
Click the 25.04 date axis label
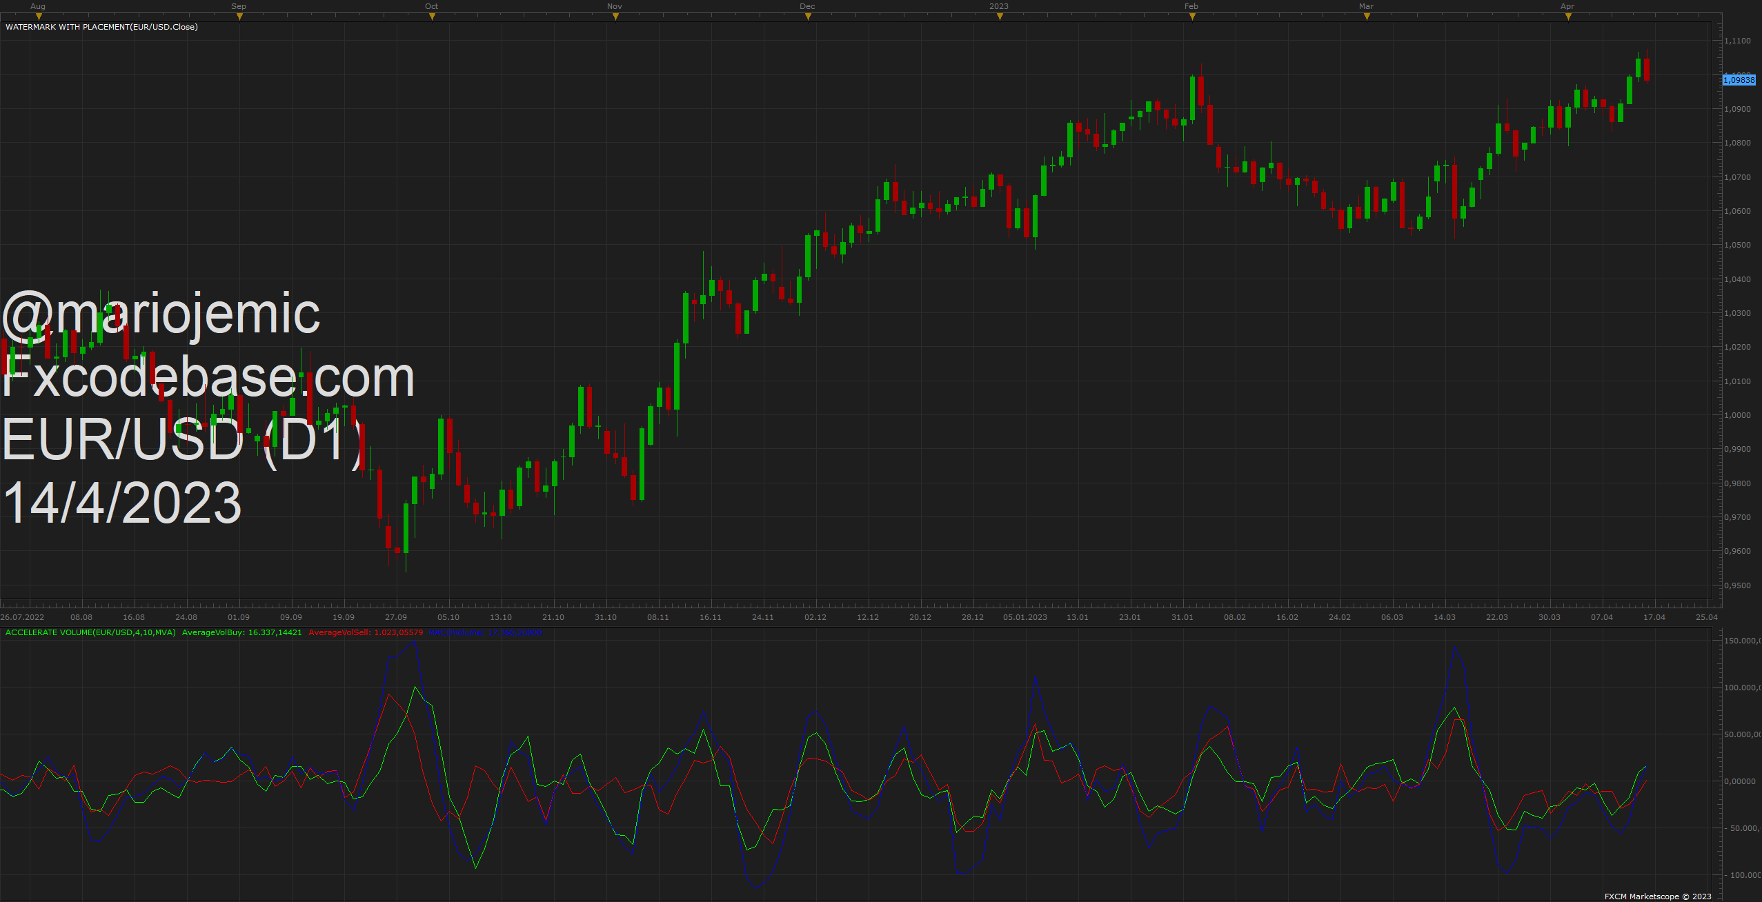pyautogui.click(x=1707, y=617)
